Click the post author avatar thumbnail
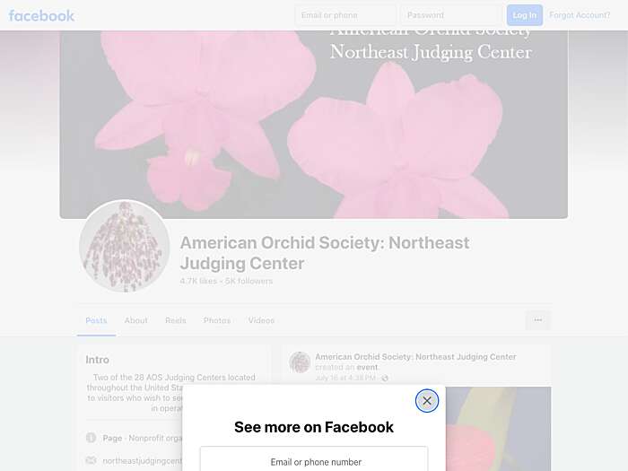628x471 pixels. click(300, 362)
